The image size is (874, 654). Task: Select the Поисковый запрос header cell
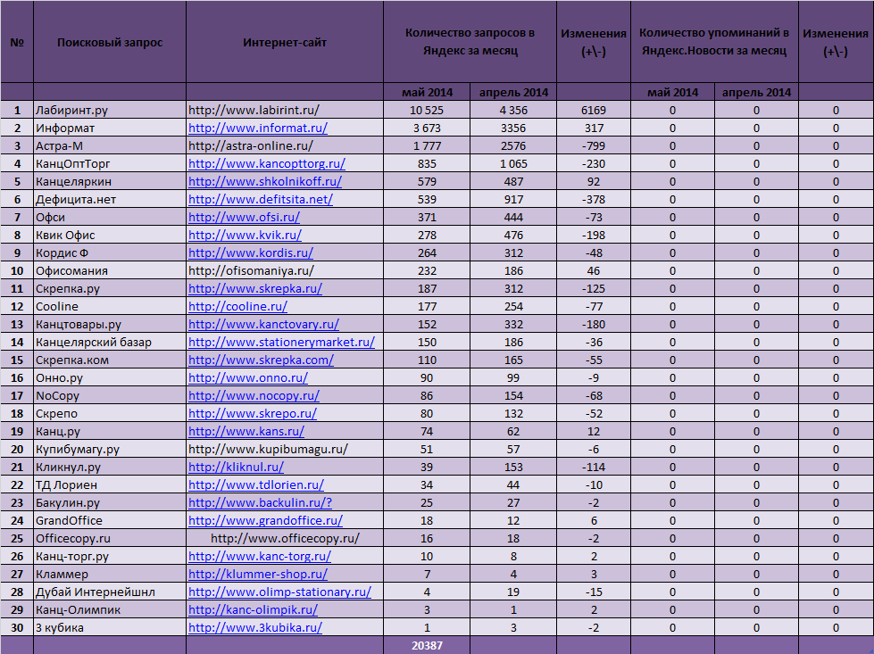click(110, 42)
